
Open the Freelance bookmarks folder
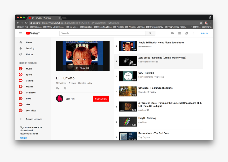click(x=36, y=27)
